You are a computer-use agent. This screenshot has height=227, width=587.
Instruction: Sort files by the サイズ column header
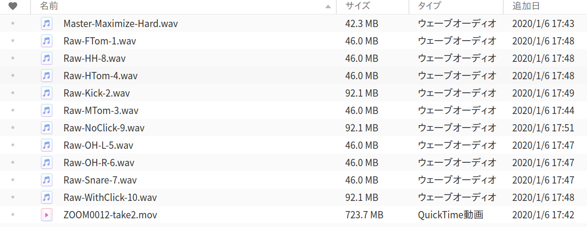click(x=358, y=6)
